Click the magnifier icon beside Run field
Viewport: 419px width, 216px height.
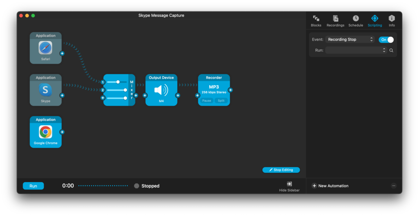point(391,50)
